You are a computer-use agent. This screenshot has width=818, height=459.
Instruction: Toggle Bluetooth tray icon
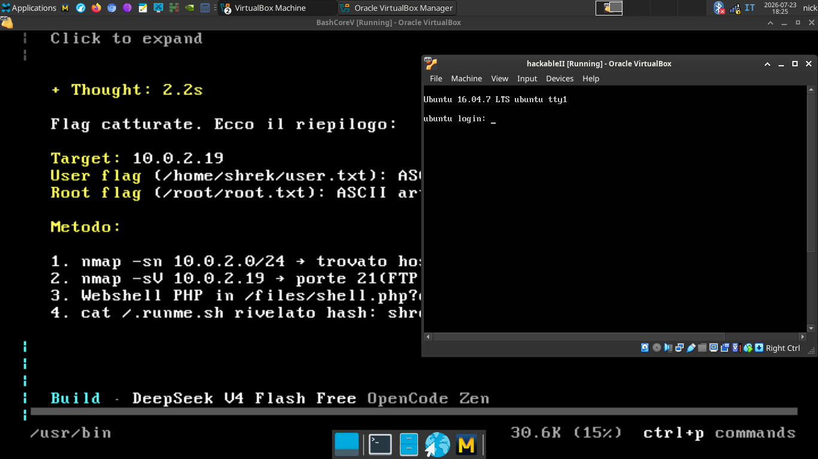719,8
